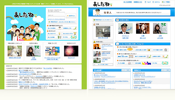Open the 七夕(たなばた)クイズ news link
The height and width of the screenshot is (100, 175).
coord(25,74)
